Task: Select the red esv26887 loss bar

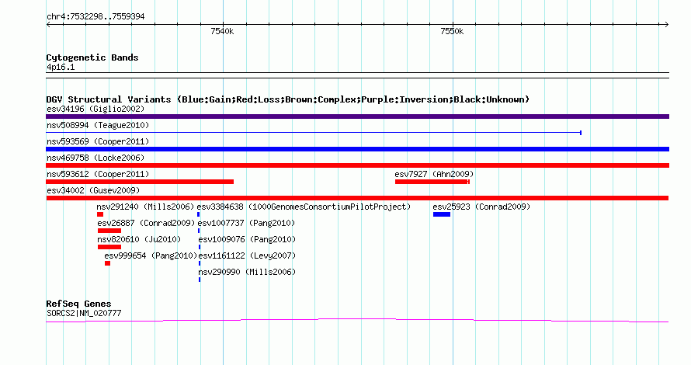Action: click(109, 231)
